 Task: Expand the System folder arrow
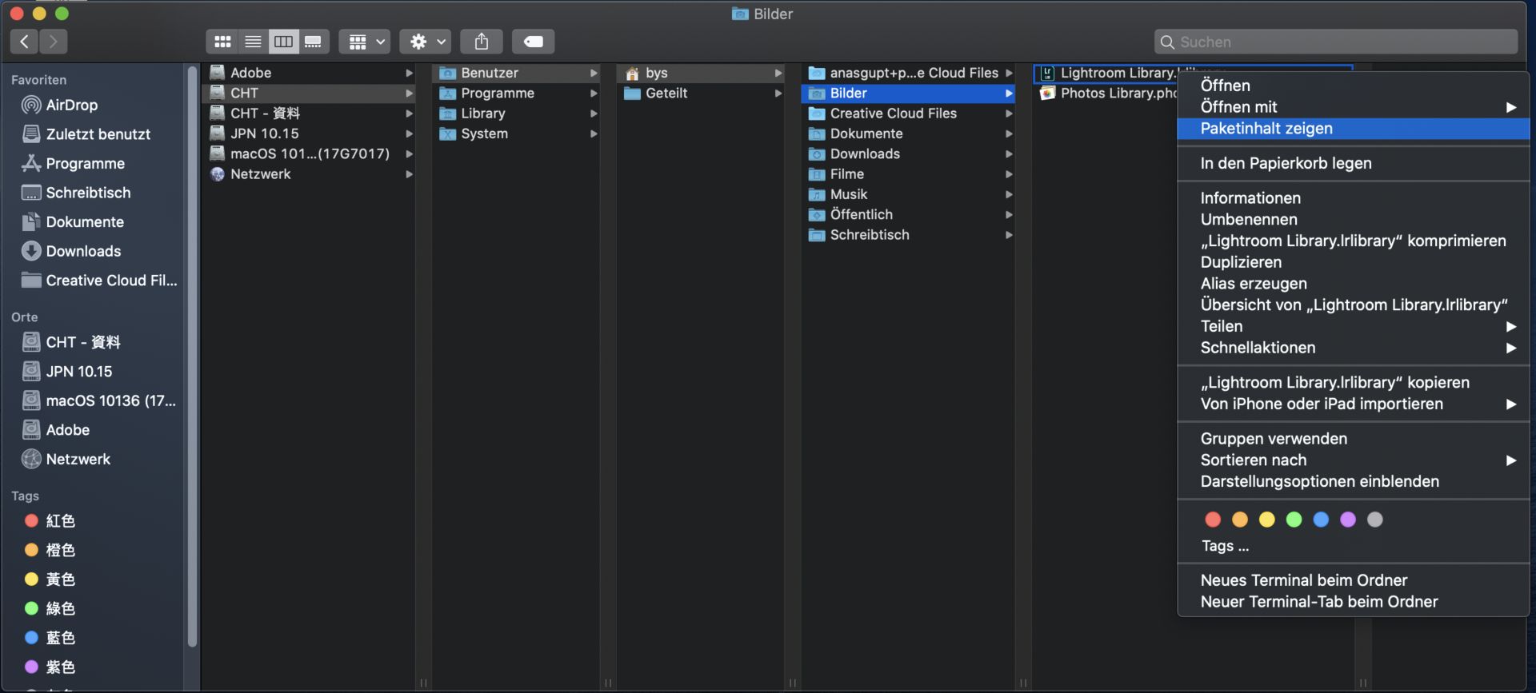[594, 133]
